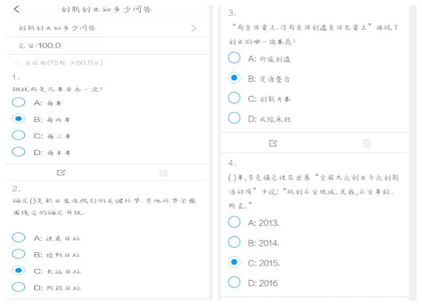Pick option D: 阶段目标 in question 2
This screenshot has width=422, height=306.
click(19, 288)
